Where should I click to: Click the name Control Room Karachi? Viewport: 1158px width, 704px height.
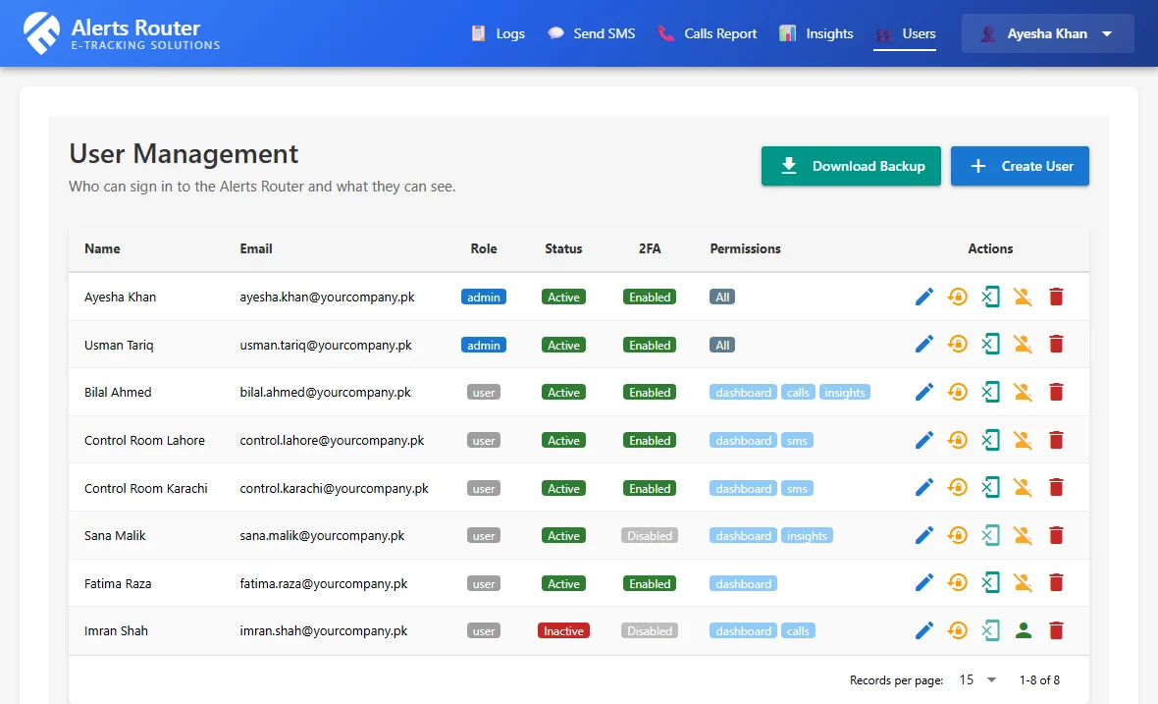[x=145, y=488]
